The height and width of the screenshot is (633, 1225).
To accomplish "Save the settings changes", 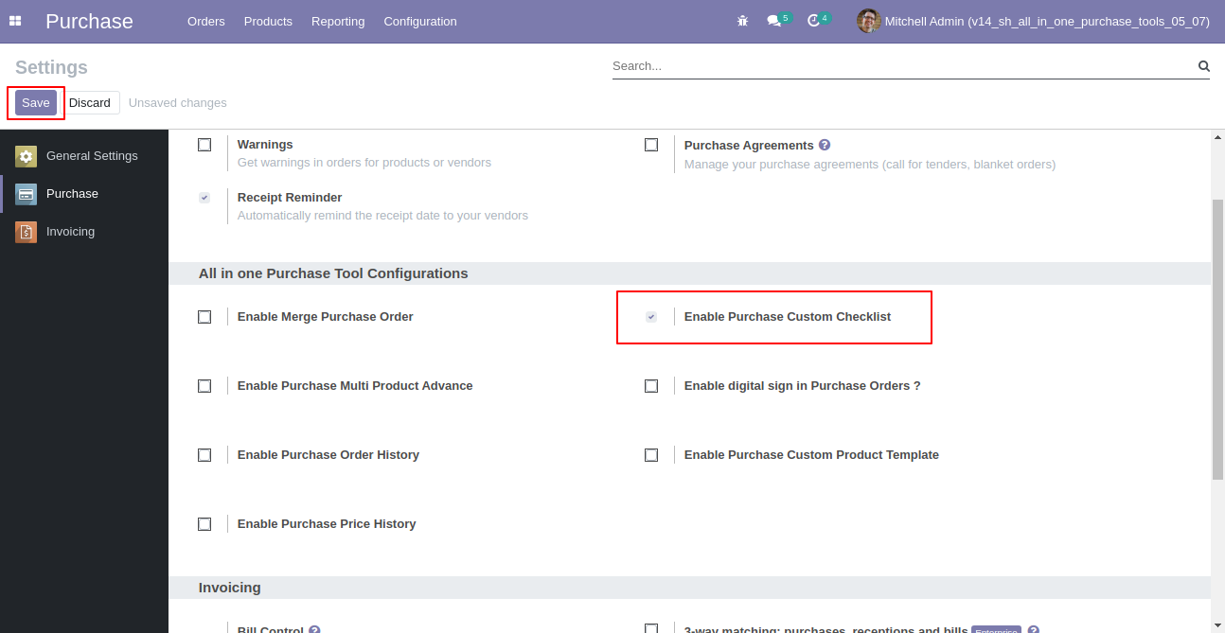I will (x=36, y=103).
